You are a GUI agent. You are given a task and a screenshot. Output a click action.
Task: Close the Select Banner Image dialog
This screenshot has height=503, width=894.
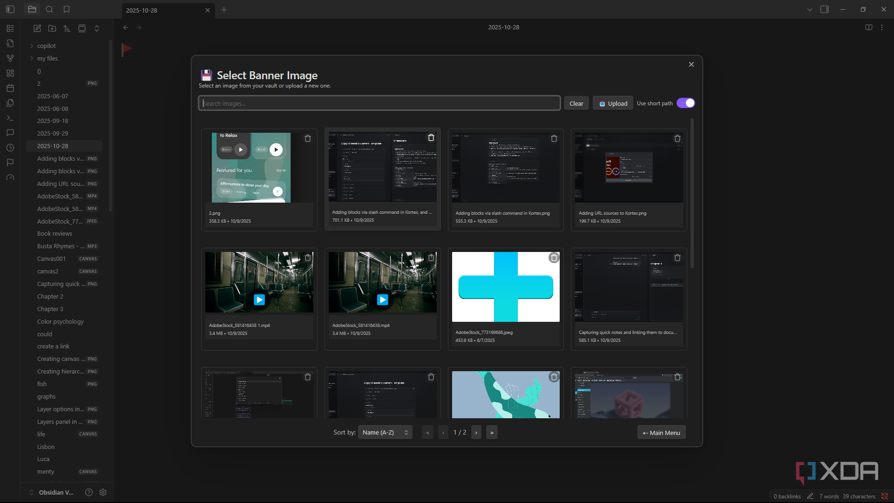691,64
